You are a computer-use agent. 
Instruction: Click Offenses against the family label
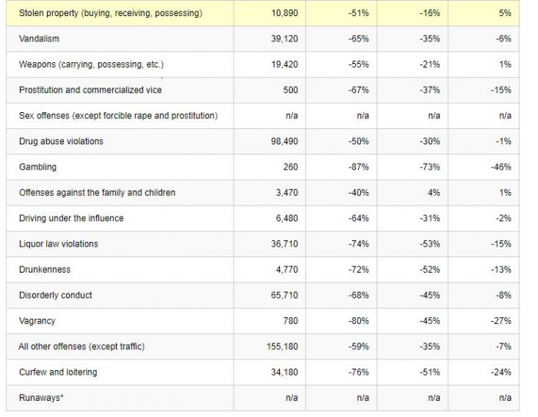click(97, 193)
